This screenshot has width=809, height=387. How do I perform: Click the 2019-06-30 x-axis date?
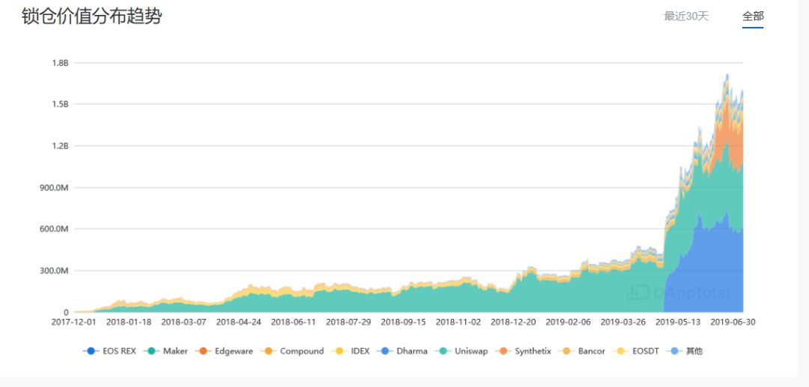click(733, 322)
